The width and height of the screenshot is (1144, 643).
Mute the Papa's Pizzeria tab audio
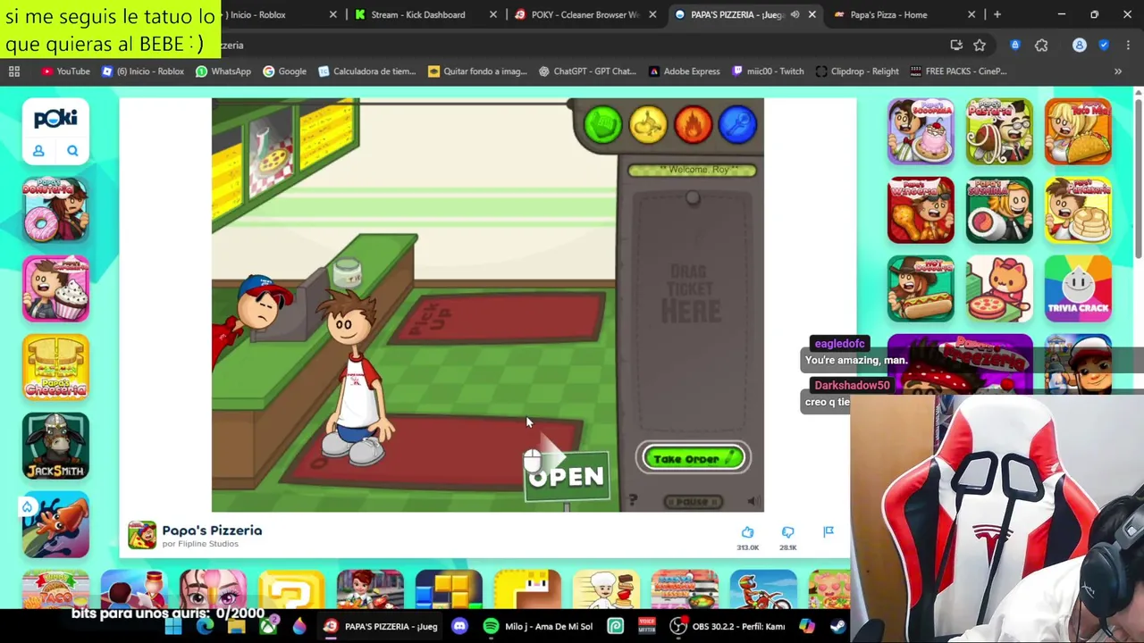point(795,14)
